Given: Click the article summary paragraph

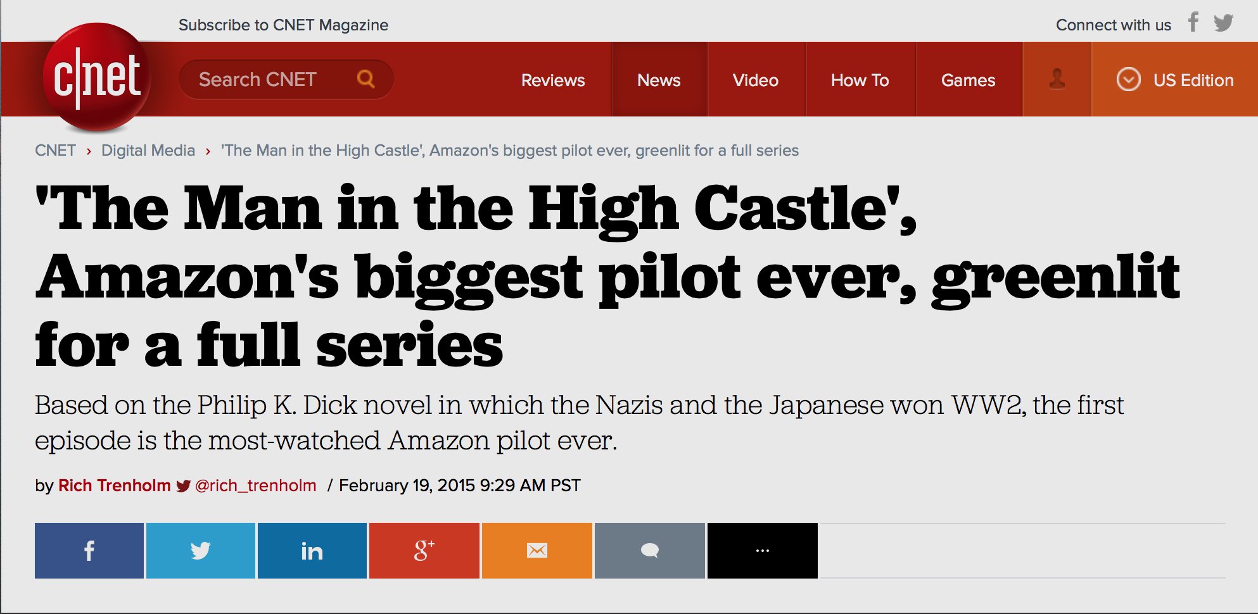Looking at the screenshot, I should [580, 422].
